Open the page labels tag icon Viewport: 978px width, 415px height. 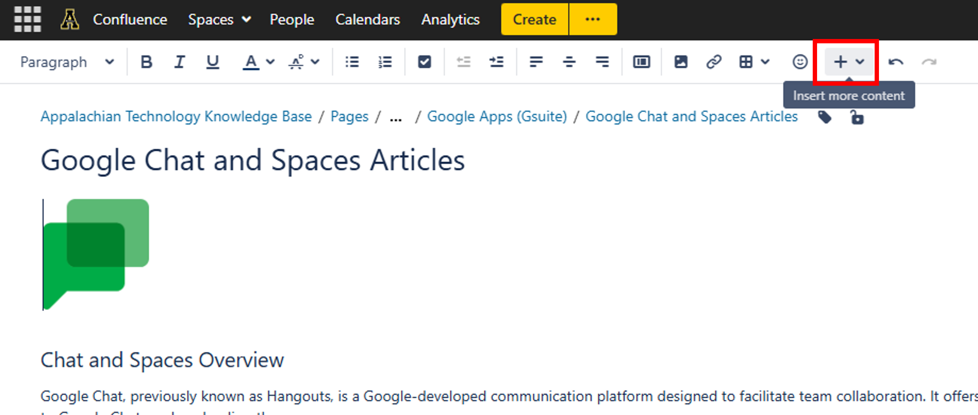point(824,117)
